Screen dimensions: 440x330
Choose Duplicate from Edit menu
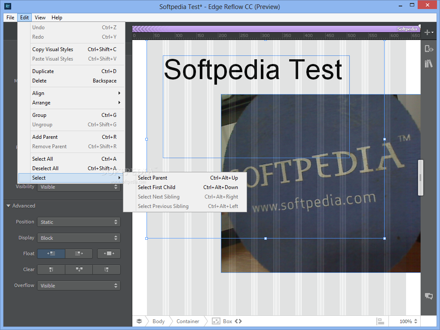[72, 71]
